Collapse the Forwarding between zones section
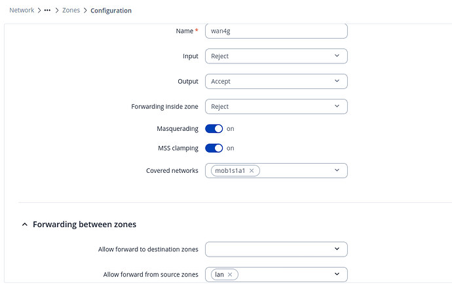Viewport: 452px width, 292px height. pyautogui.click(x=25, y=225)
